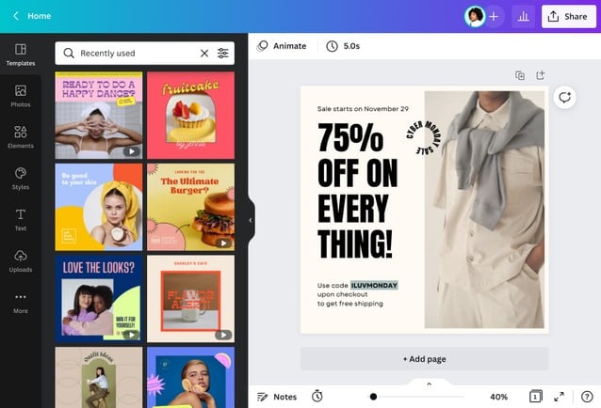Screen dimensions: 601x408
Task: Toggle the Notes panel
Action: point(277,397)
